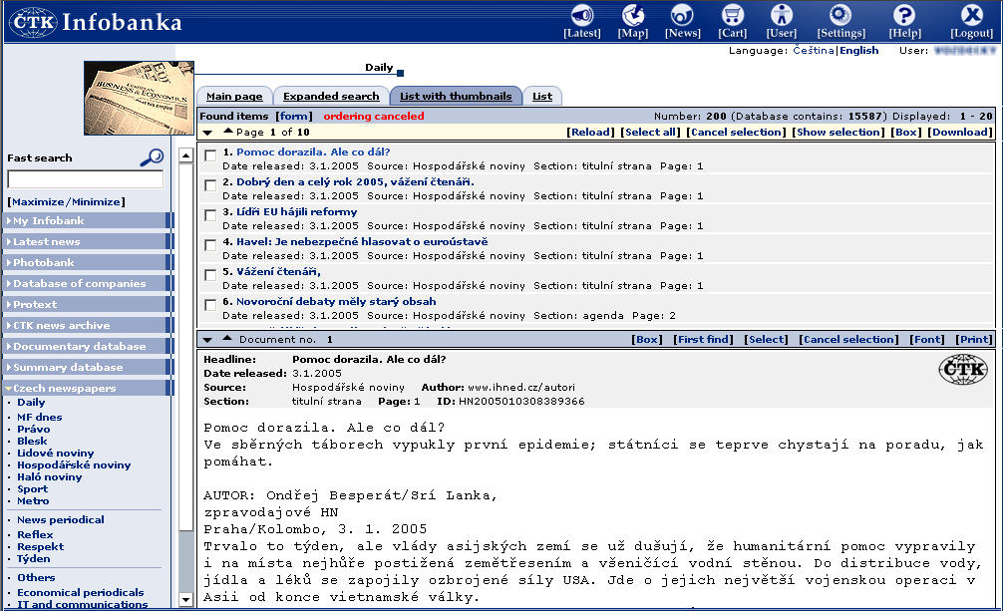Viewport: 1003px width, 611px height.
Task: Open the News icon in header
Action: (682, 15)
